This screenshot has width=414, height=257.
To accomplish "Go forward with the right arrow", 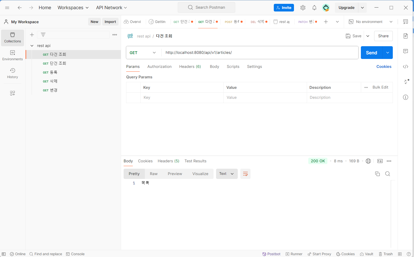I will click(x=31, y=8).
